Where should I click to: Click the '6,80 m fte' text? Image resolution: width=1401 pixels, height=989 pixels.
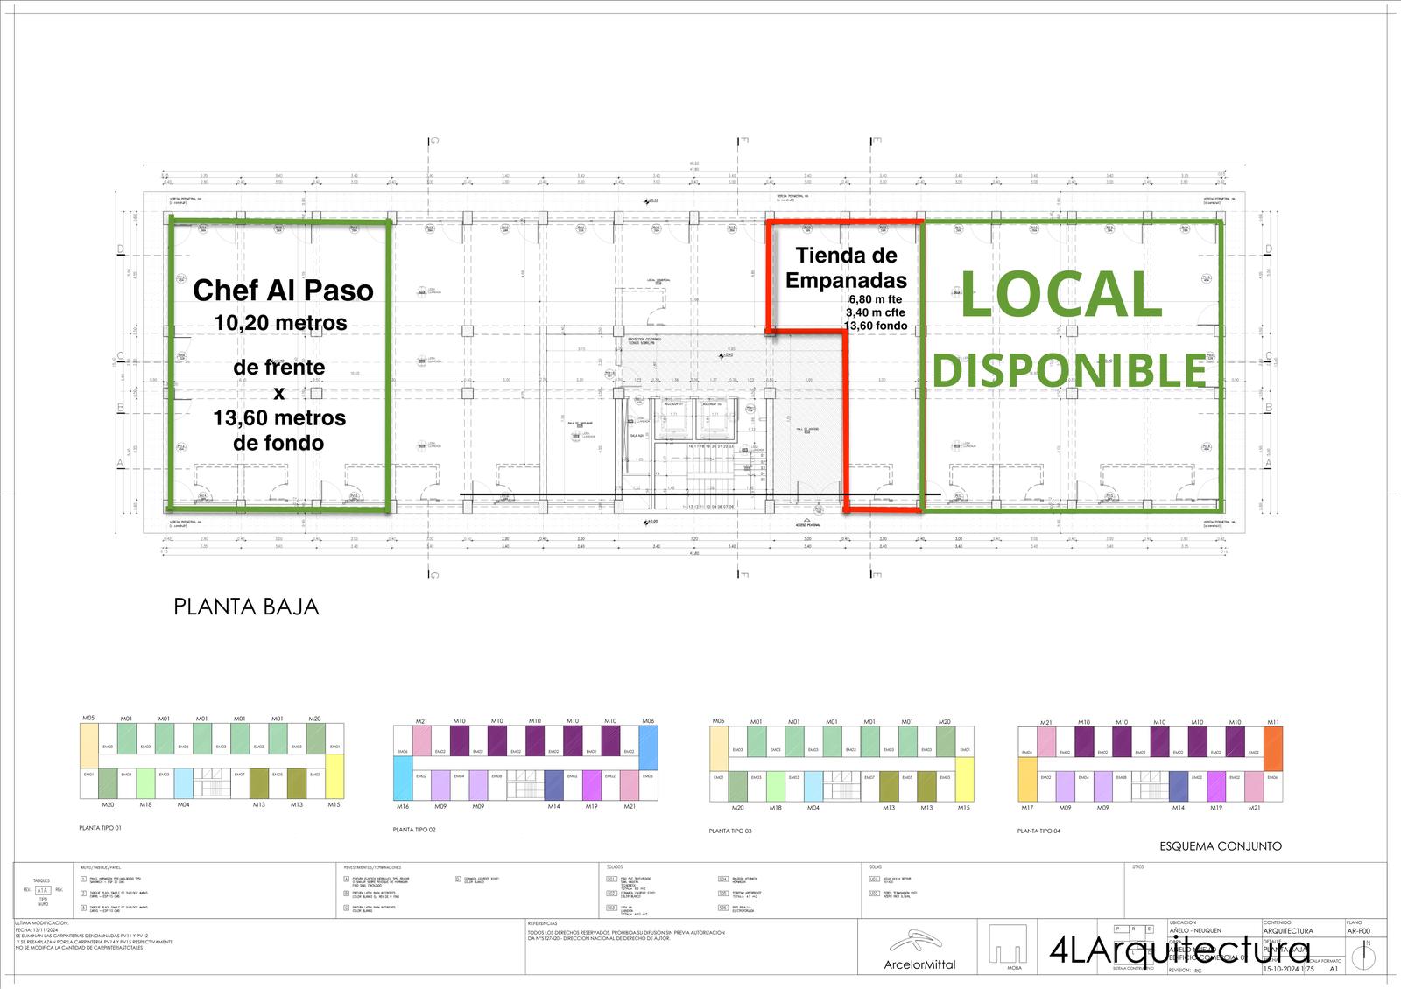(875, 298)
